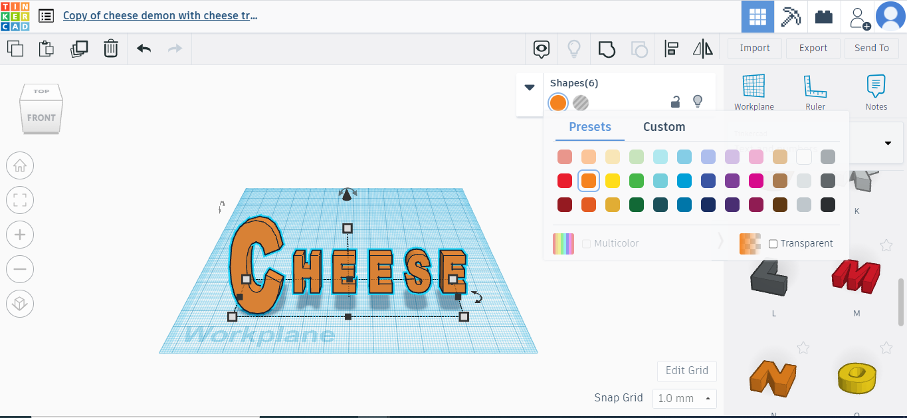
Task: Delete the selected shapes with trash icon
Action: click(x=111, y=49)
